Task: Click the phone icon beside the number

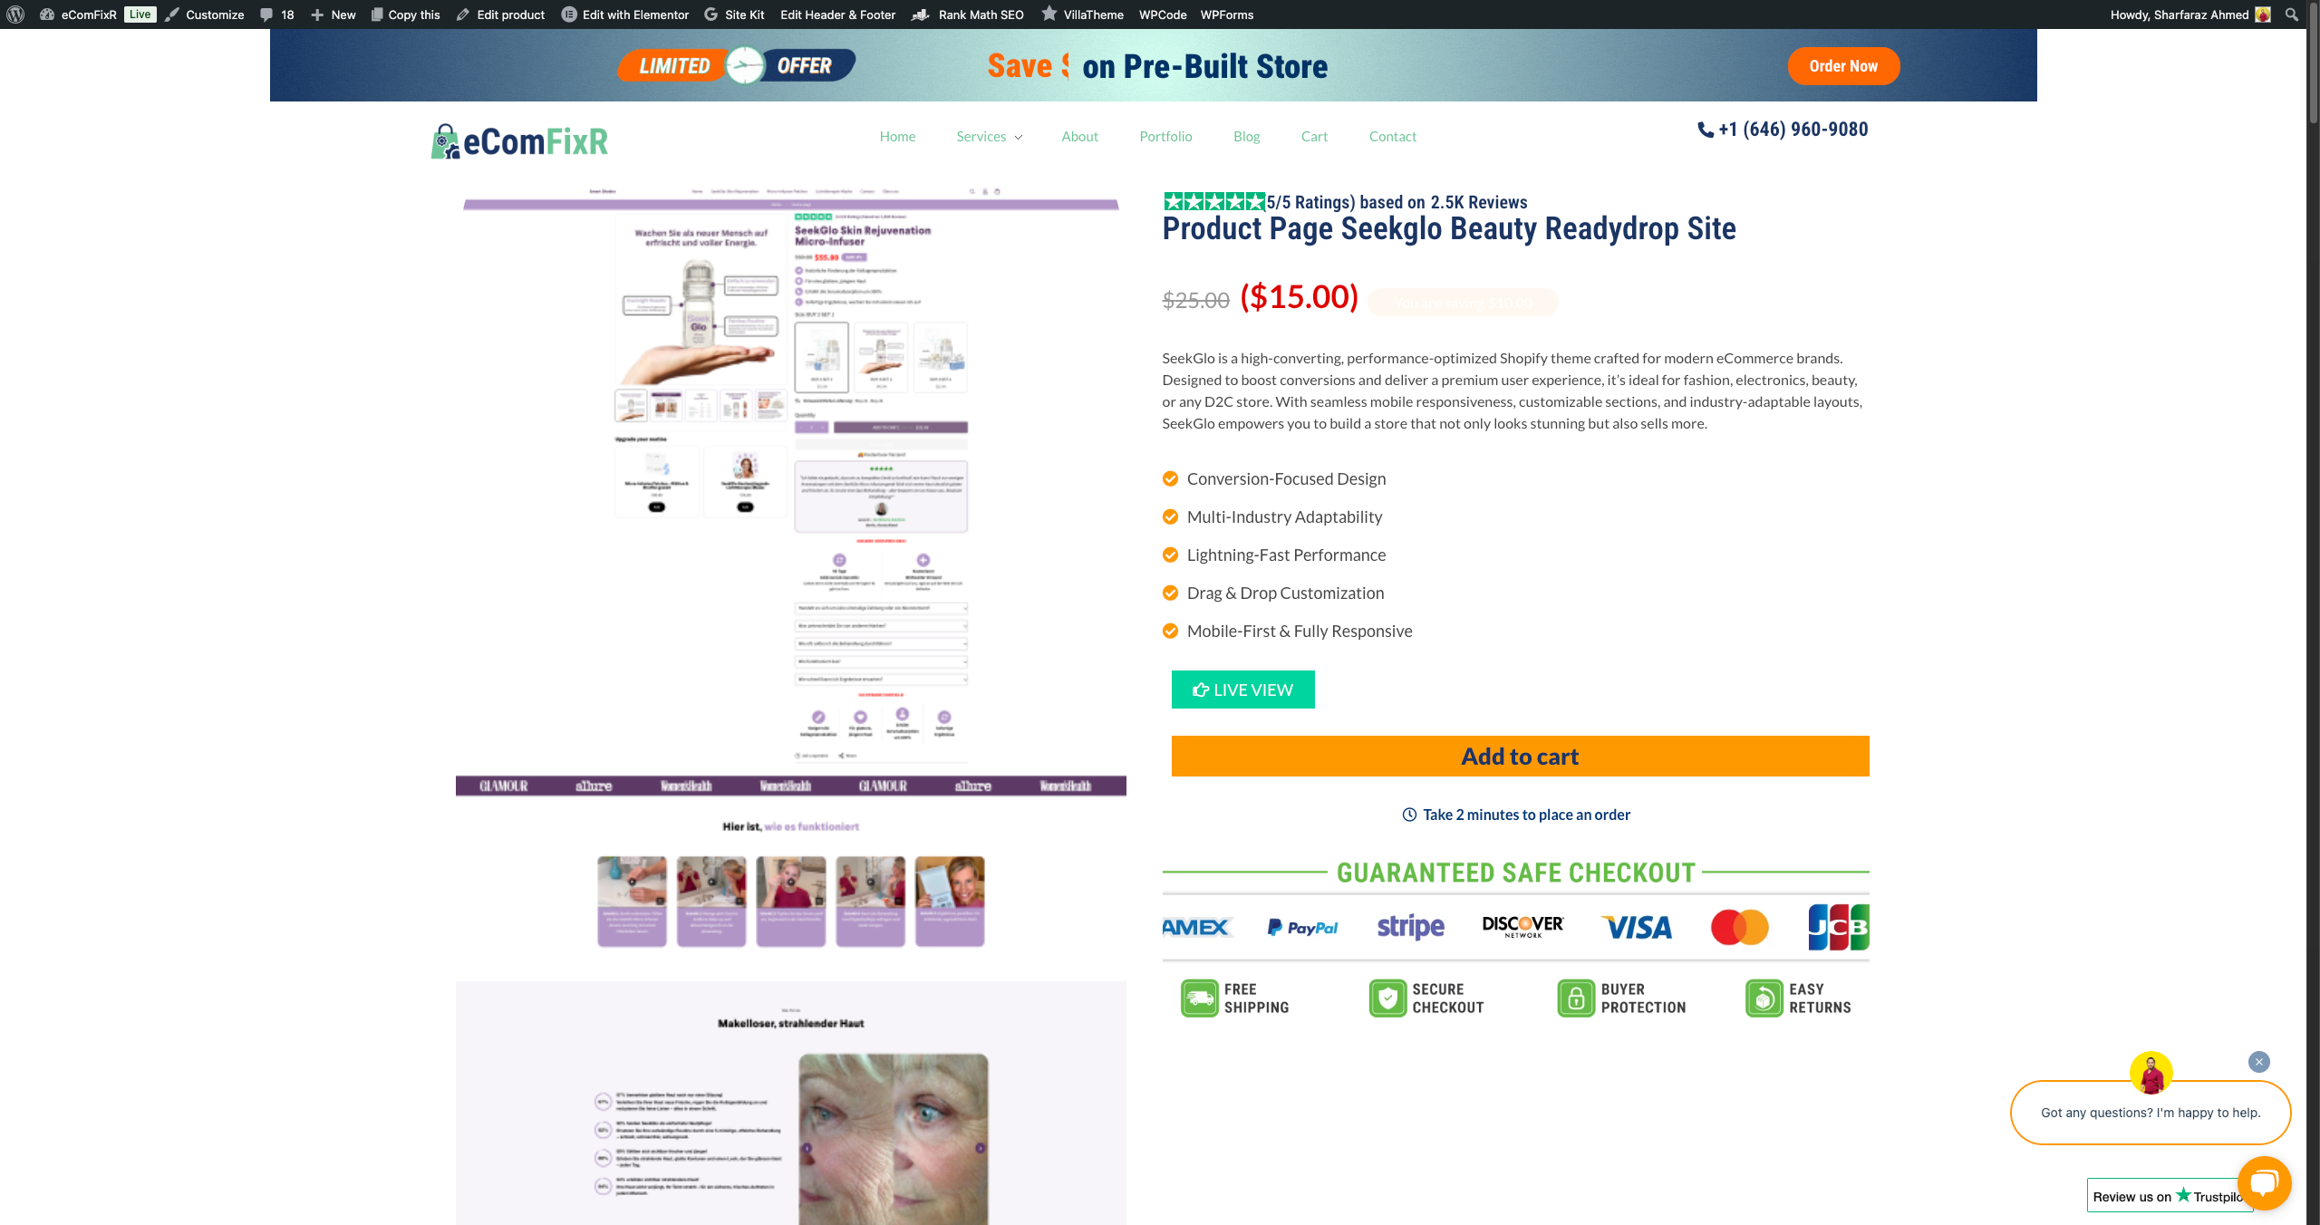Action: 1705,130
